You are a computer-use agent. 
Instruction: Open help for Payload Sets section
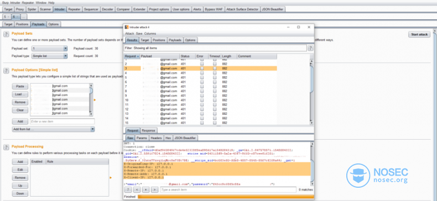click(x=6, y=34)
